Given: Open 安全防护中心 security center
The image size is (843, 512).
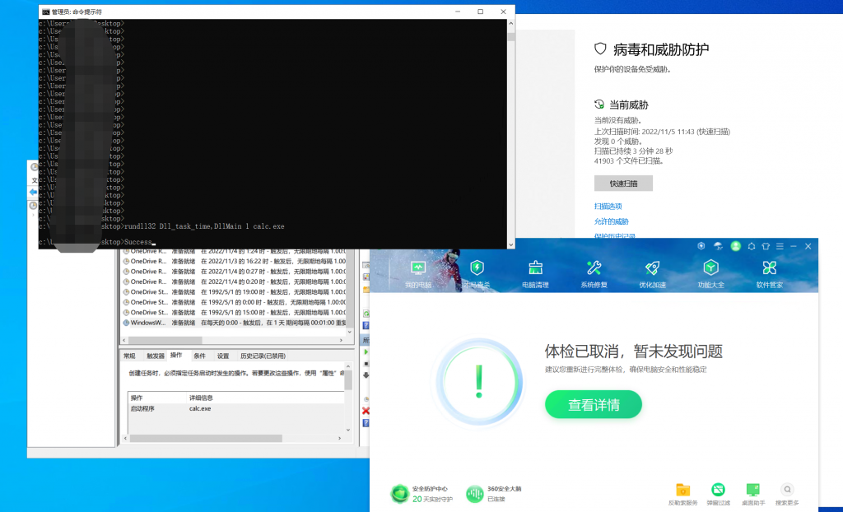Looking at the screenshot, I should (x=422, y=493).
